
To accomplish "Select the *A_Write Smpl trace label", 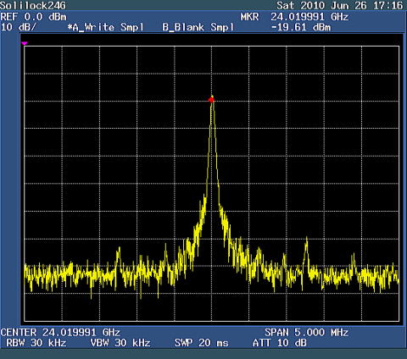I will tap(106, 27).
